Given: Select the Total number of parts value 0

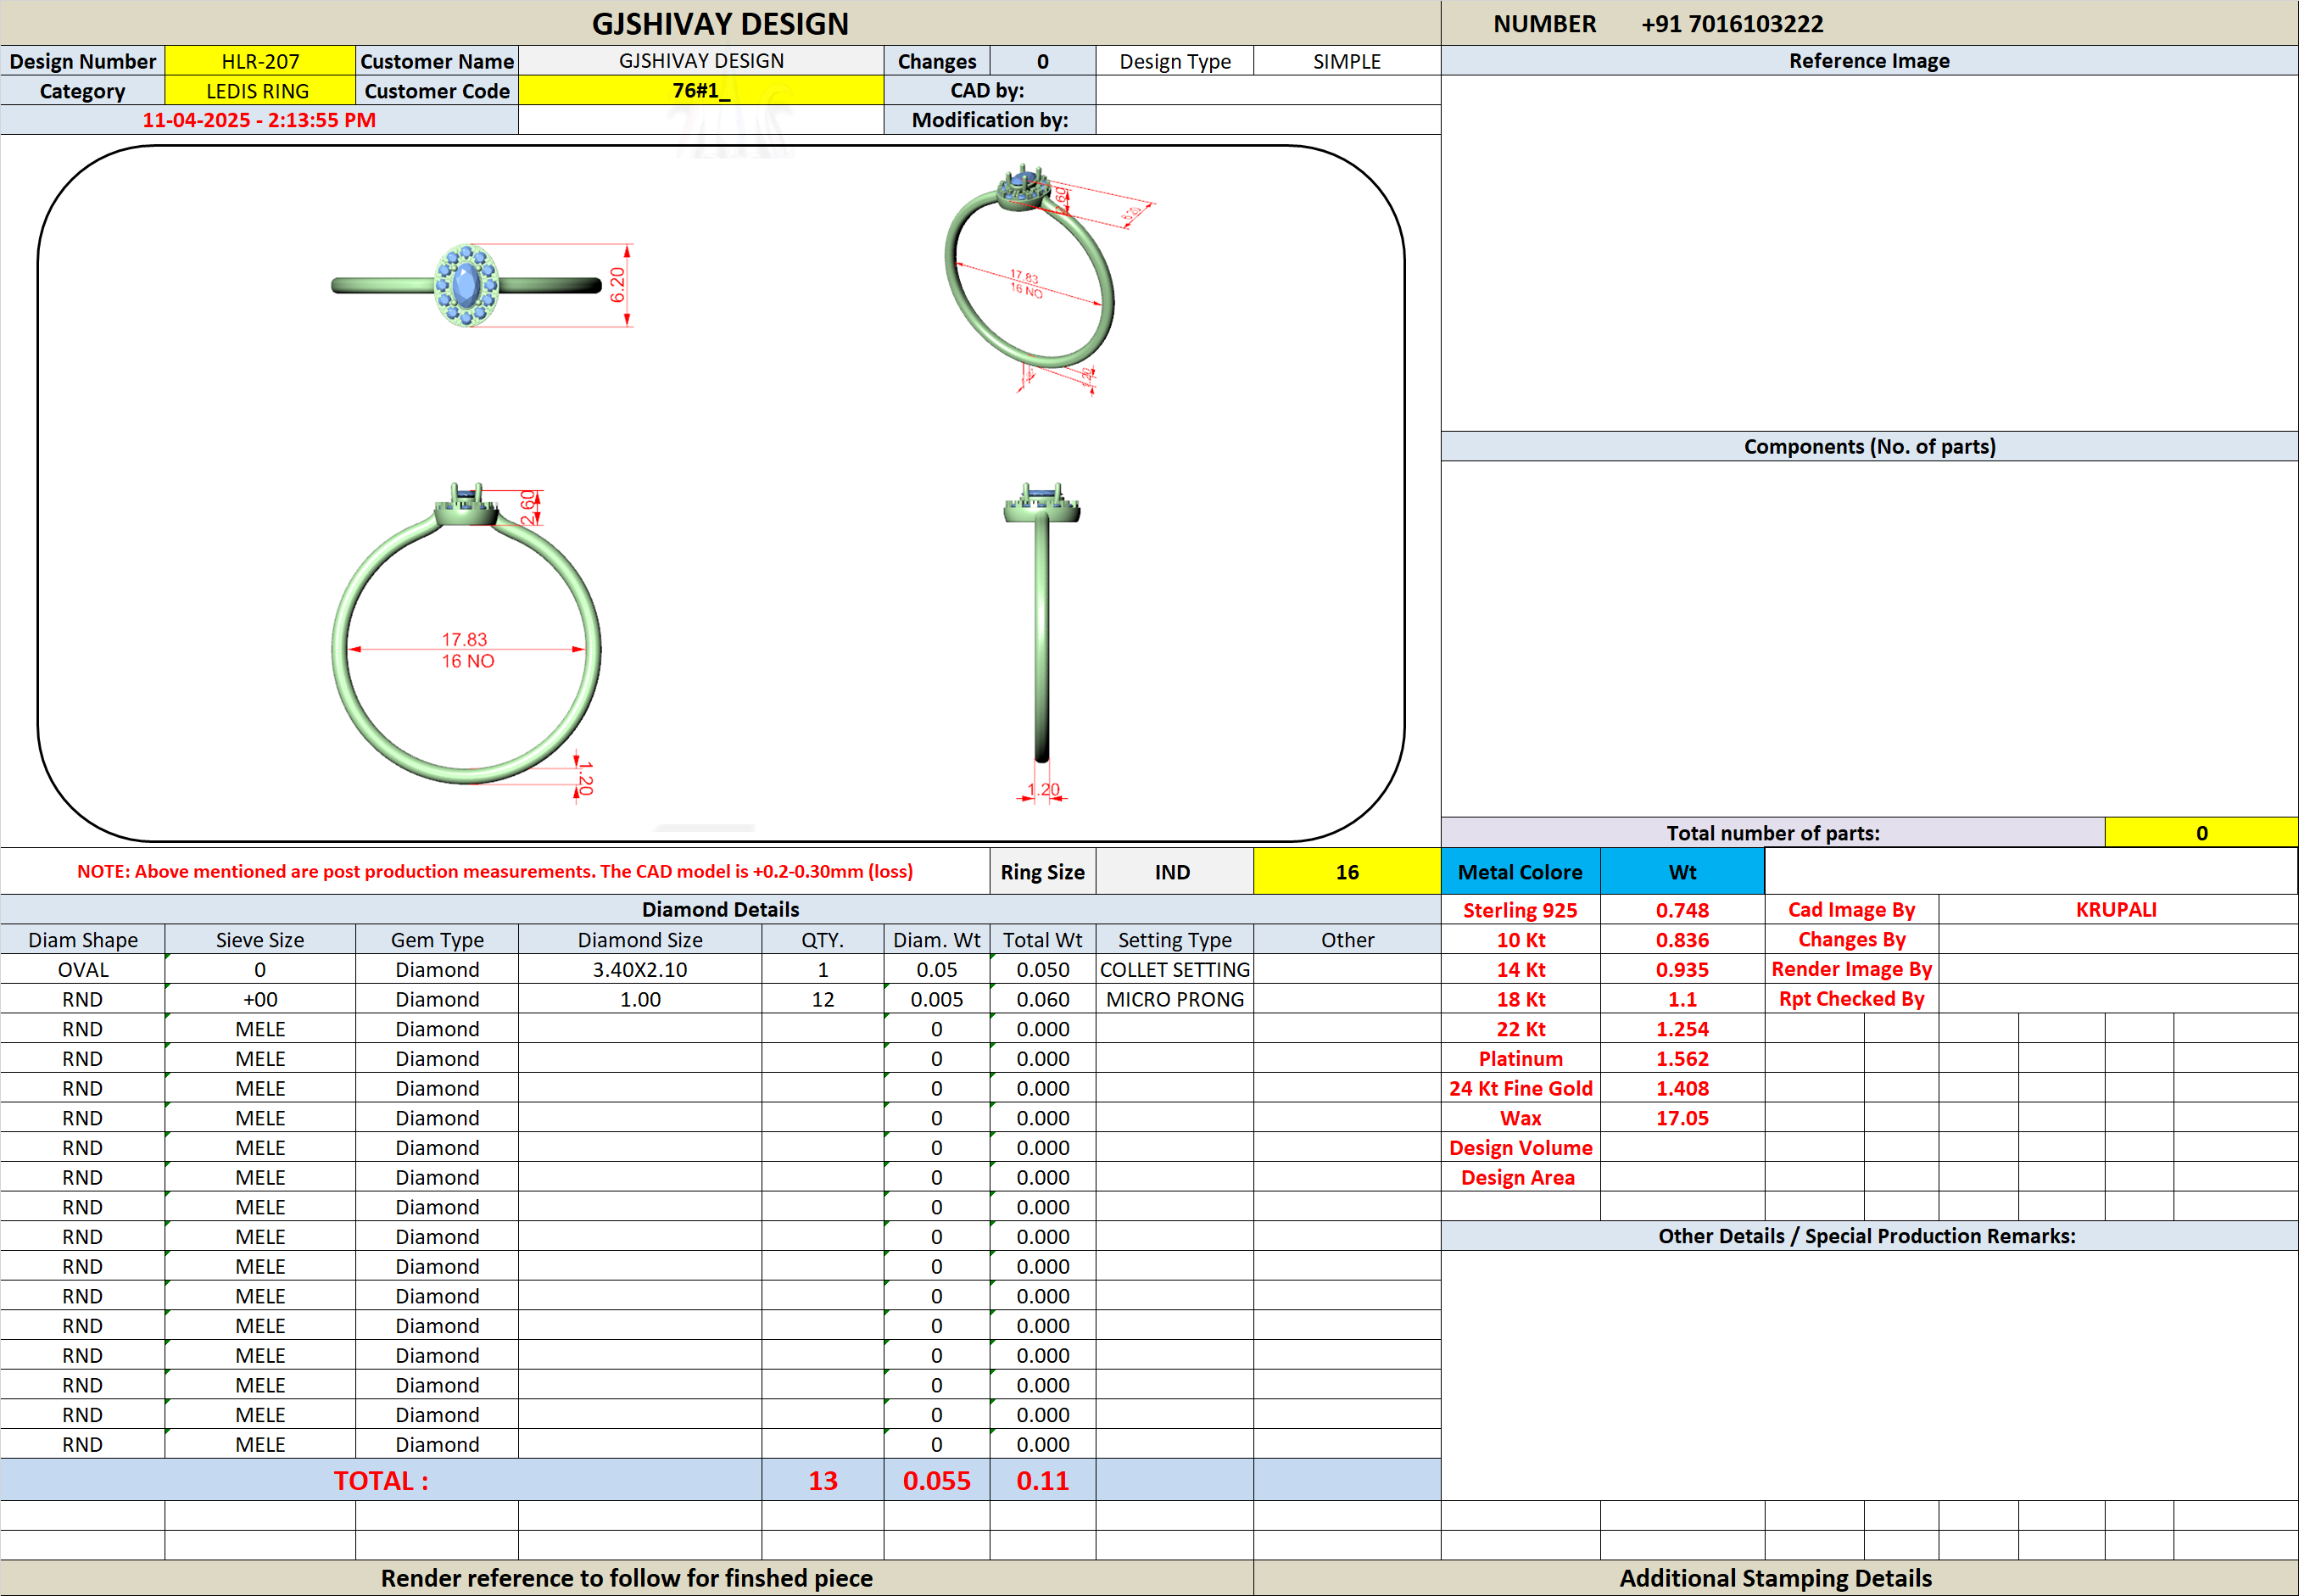Looking at the screenshot, I should coord(2201,833).
